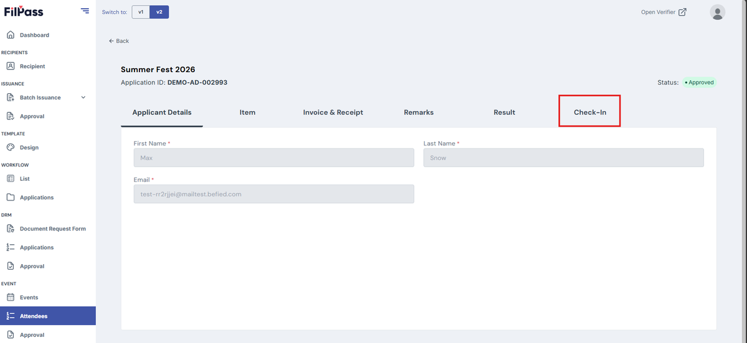Switch to version v1

141,12
